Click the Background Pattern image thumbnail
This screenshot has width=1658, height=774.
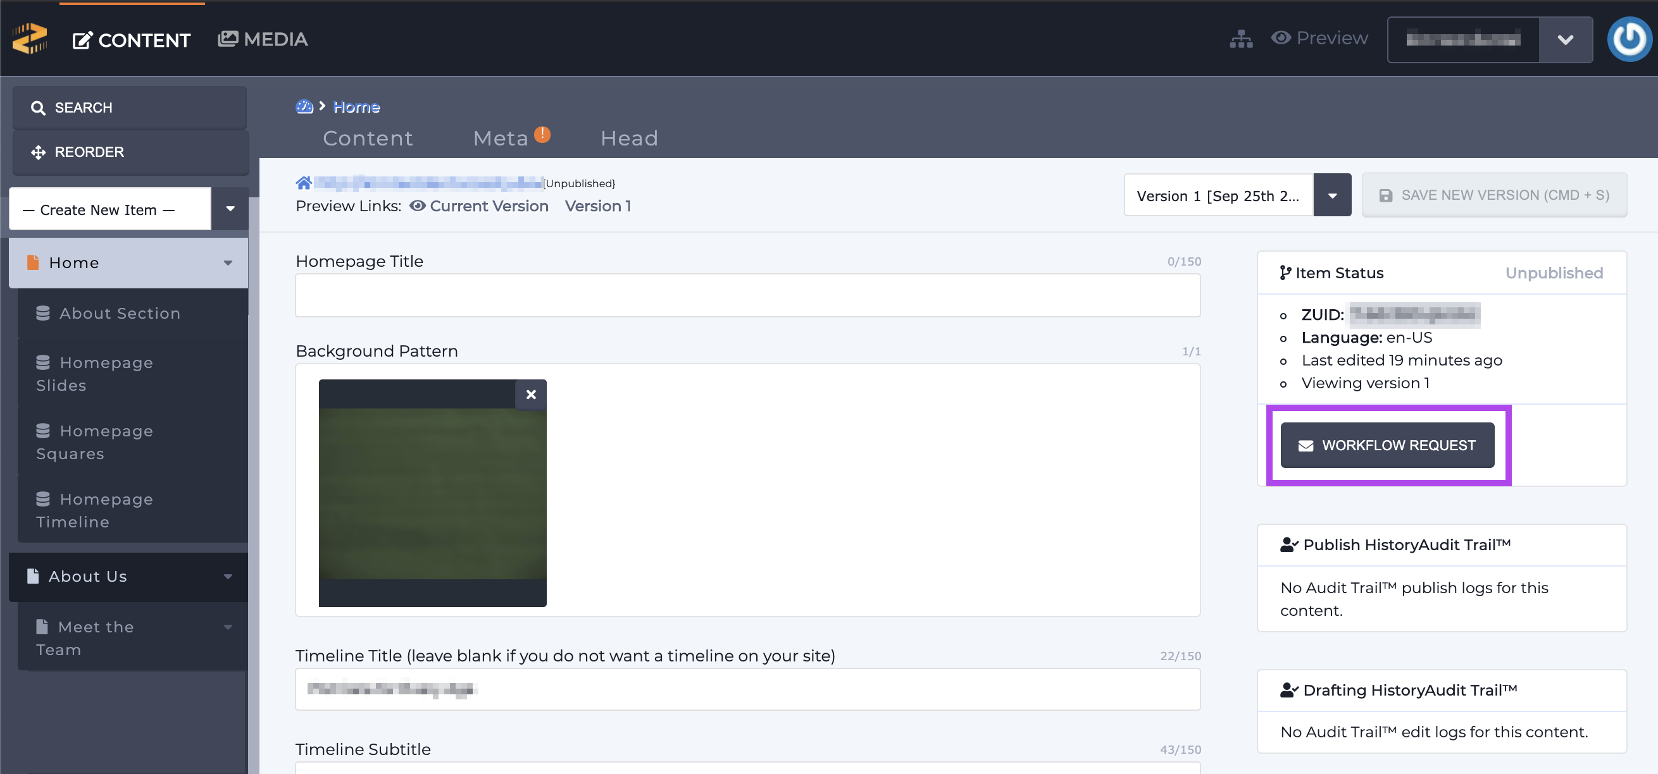coord(432,493)
